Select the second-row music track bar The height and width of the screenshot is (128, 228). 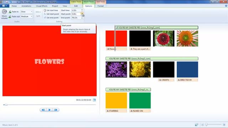pyautogui.click(x=152, y=59)
